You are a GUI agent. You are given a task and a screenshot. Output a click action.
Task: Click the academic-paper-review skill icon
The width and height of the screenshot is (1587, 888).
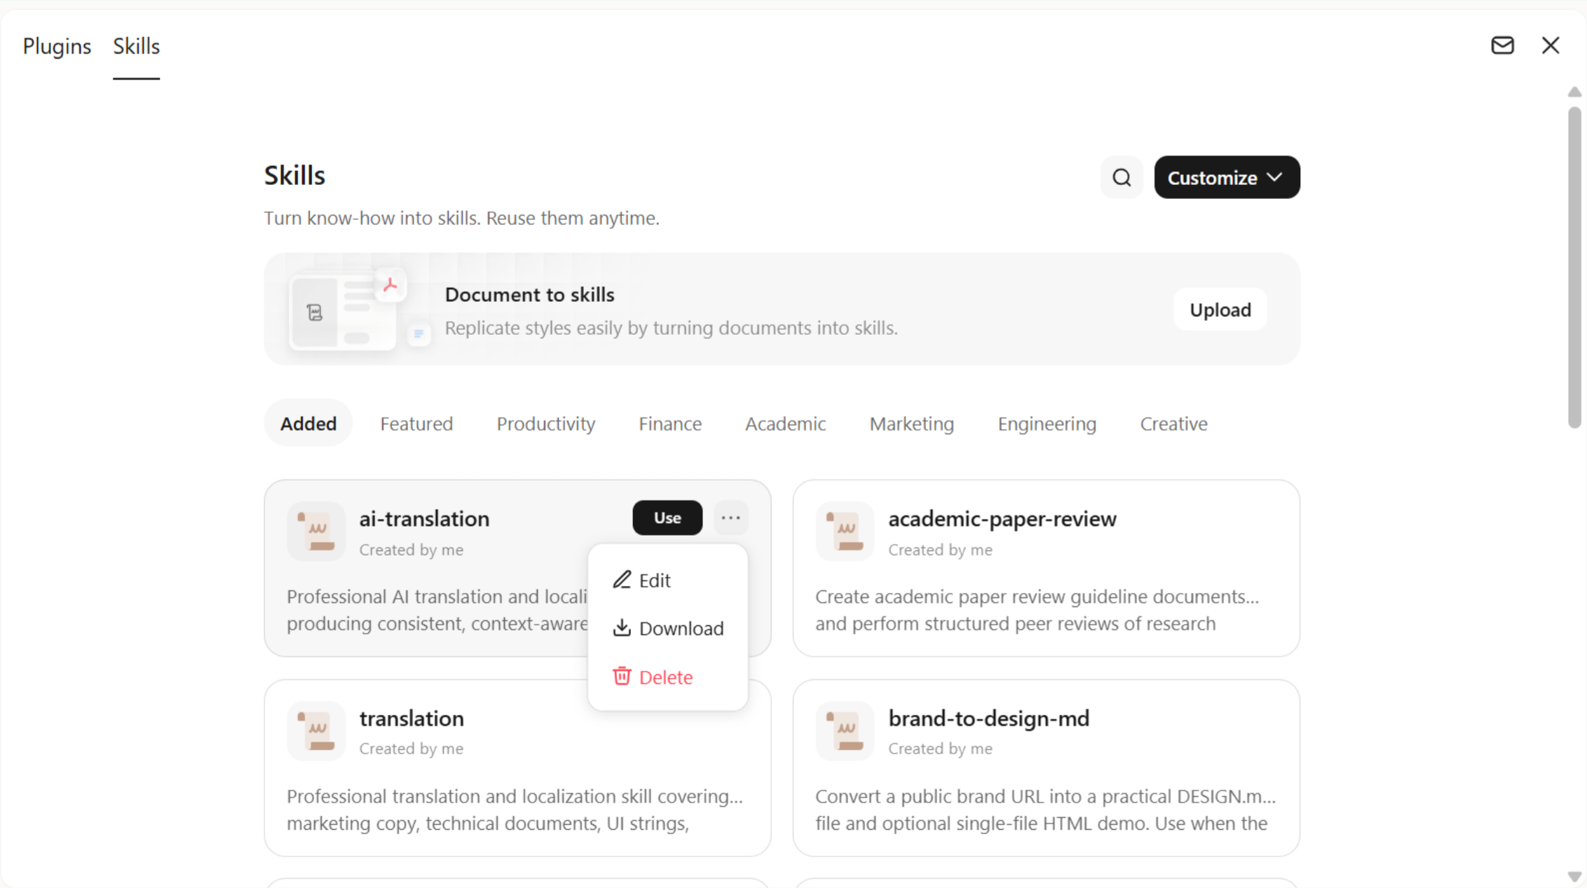coord(845,531)
